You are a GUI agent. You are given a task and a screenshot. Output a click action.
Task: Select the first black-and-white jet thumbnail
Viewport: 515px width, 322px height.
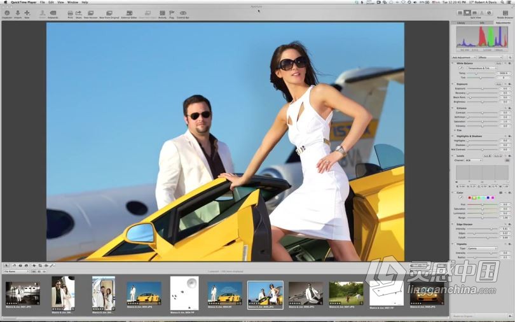click(x=23, y=293)
